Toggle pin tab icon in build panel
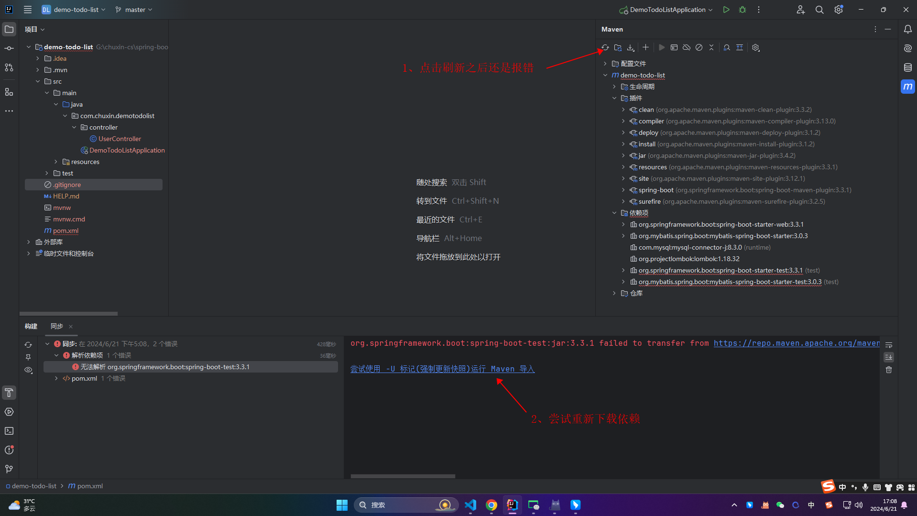This screenshot has width=917, height=516. point(28,357)
